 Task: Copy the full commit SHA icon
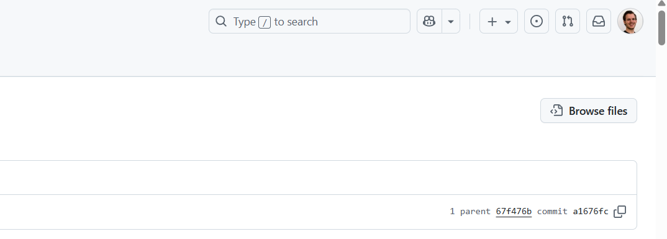620,211
